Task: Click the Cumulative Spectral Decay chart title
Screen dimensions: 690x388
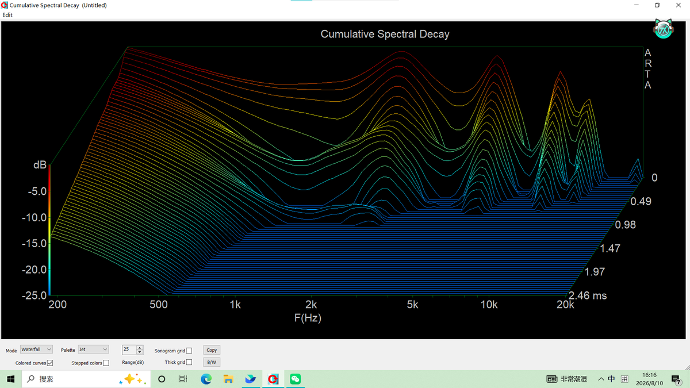Action: pyautogui.click(x=385, y=34)
